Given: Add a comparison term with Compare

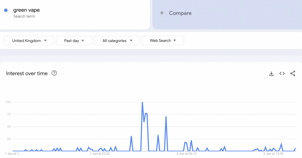Looking at the screenshot, I should (x=180, y=13).
